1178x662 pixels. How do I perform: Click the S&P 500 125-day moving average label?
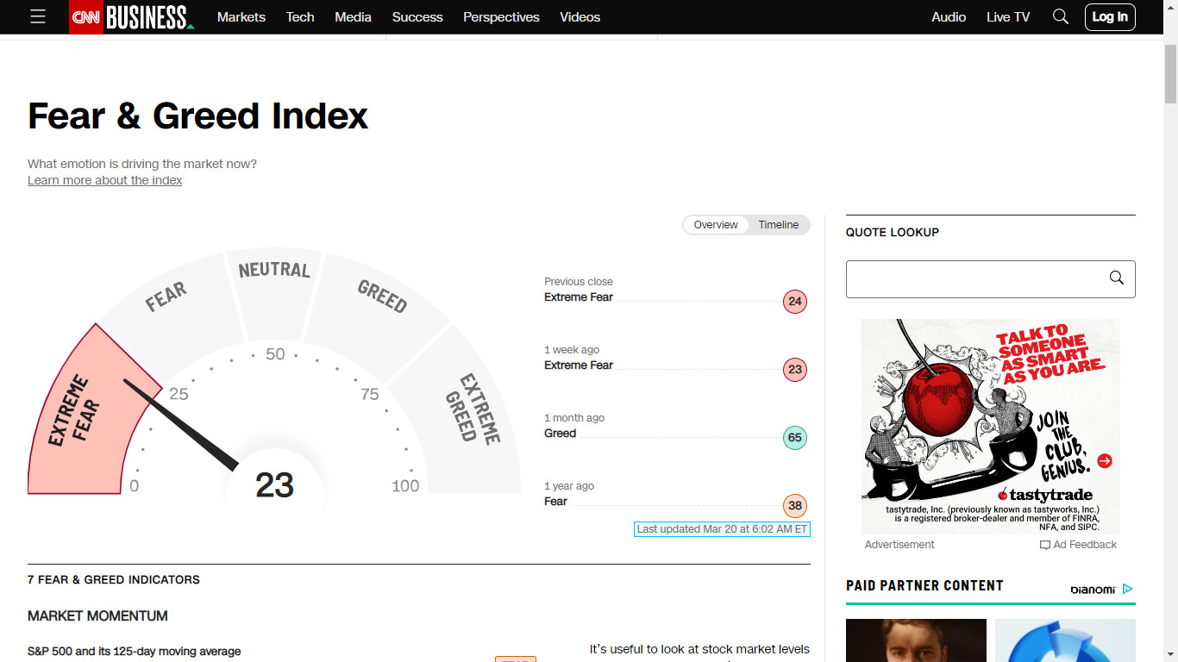[x=135, y=652]
